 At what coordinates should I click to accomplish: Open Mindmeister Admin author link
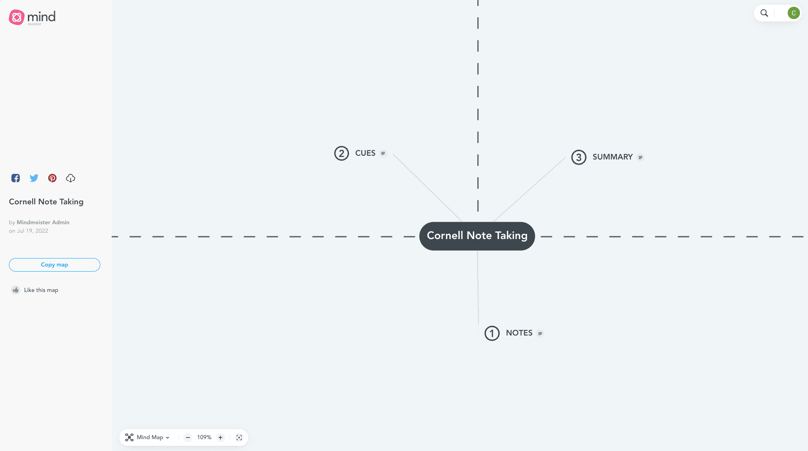click(43, 223)
